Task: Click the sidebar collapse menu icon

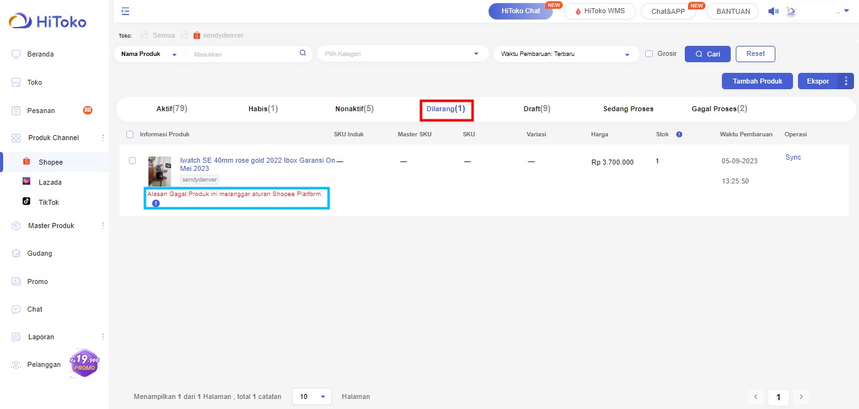Action: [x=126, y=11]
